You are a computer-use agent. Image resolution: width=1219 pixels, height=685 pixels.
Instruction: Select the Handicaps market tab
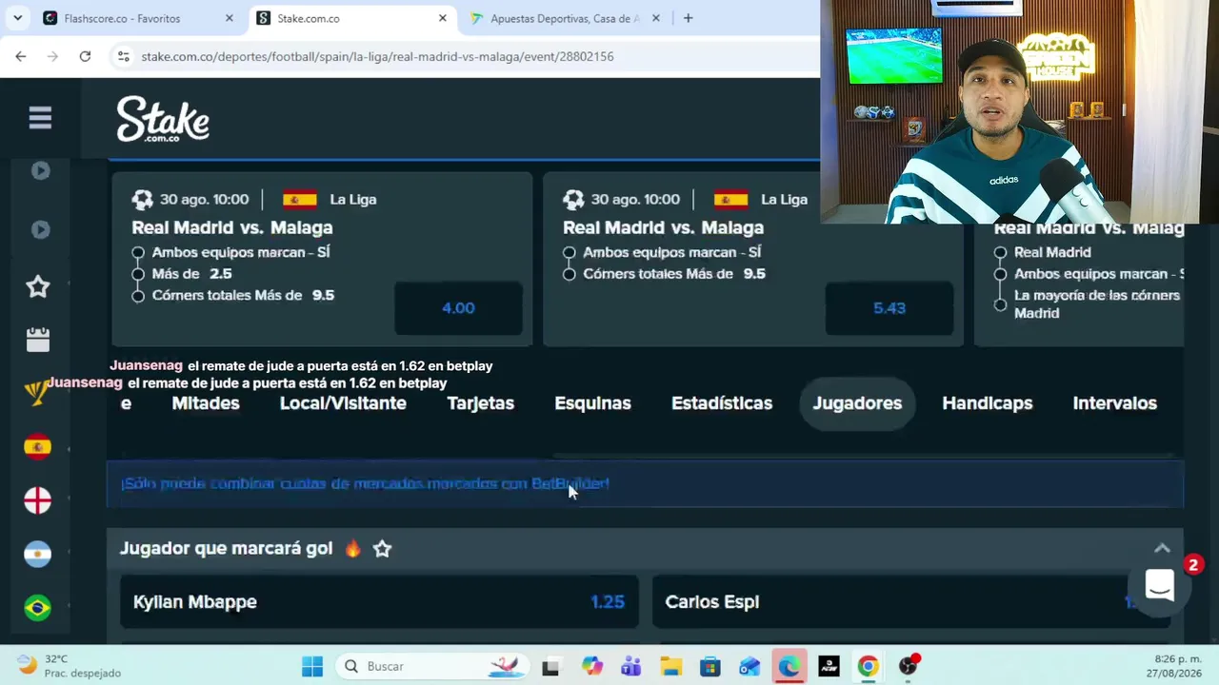pyautogui.click(x=988, y=403)
